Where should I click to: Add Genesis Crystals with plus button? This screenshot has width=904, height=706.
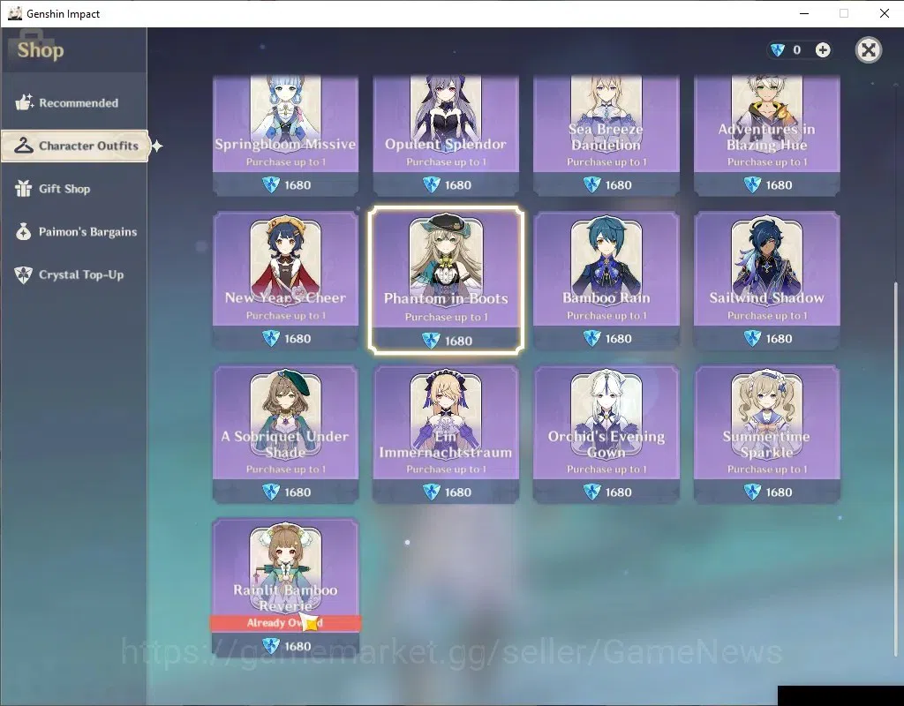(x=823, y=50)
